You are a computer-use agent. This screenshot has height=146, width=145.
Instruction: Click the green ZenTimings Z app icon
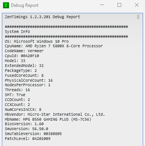click(6, 5)
